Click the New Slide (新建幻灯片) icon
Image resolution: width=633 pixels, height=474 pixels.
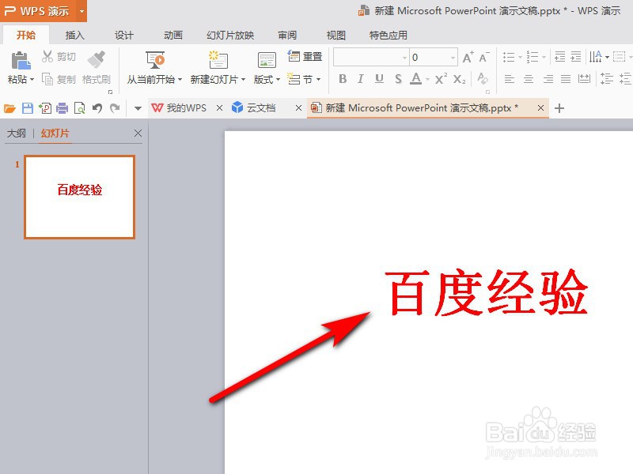click(x=218, y=60)
